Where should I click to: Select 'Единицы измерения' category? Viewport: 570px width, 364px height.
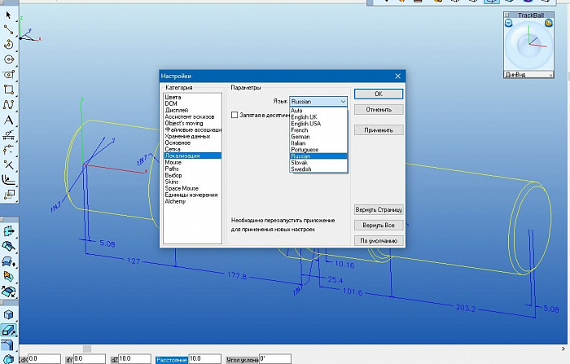click(x=191, y=195)
